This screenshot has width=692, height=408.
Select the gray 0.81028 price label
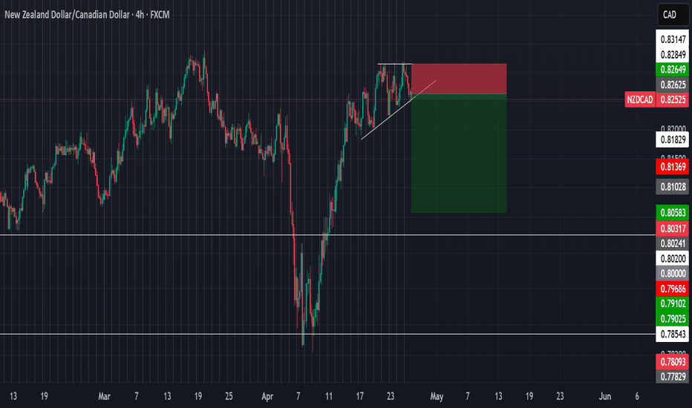[673, 187]
